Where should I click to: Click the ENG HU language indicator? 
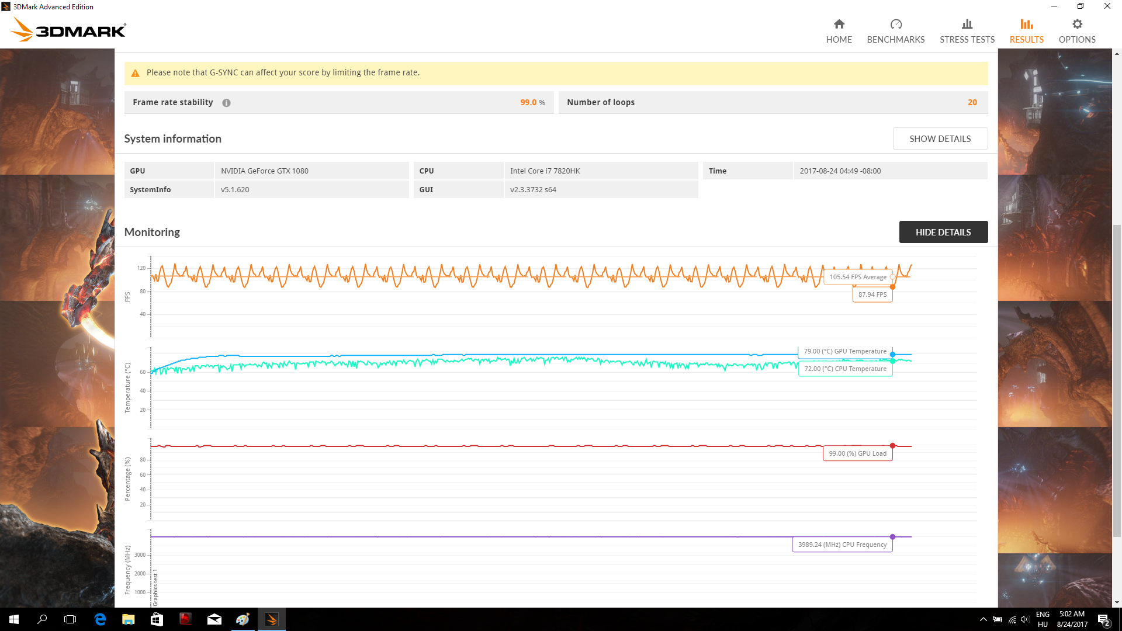(1043, 619)
